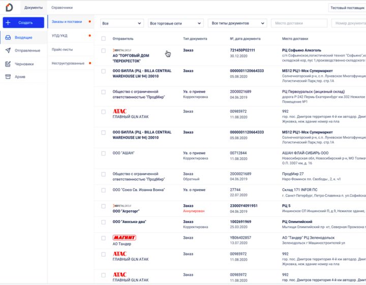Click the Магнит logo above АО Тандер
Viewport: 366px width, 285px height.
[124, 238]
